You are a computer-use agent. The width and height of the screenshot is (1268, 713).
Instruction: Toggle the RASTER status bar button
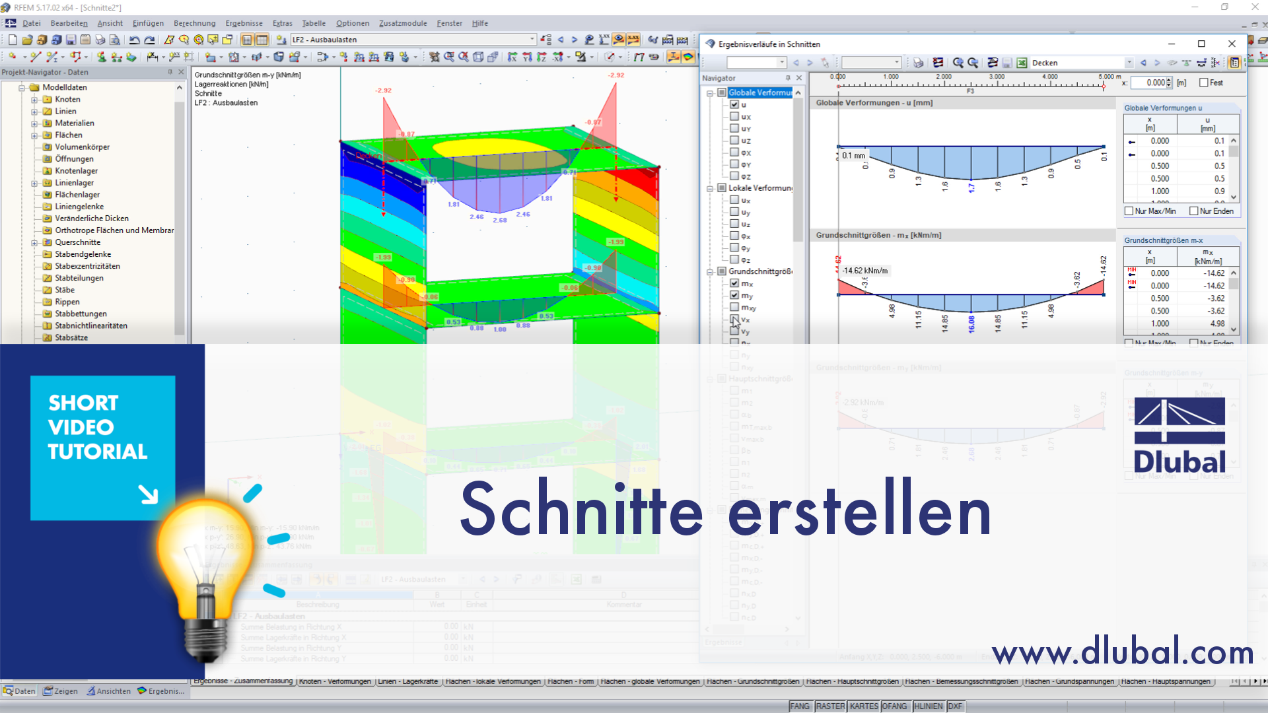click(829, 706)
